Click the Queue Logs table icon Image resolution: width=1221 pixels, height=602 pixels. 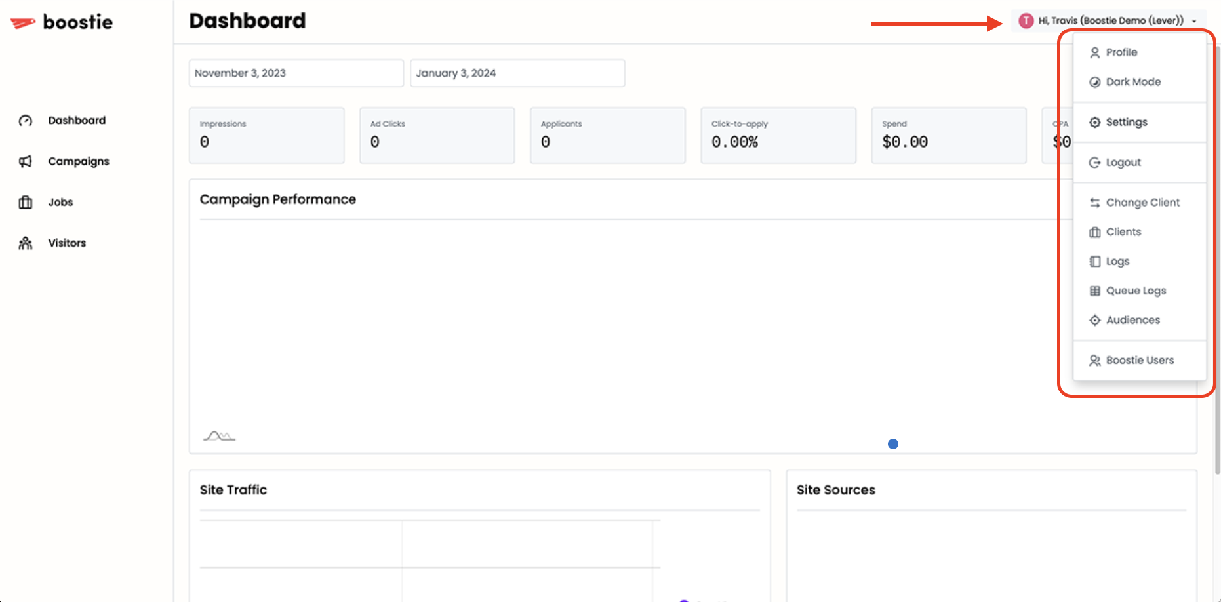click(x=1094, y=291)
